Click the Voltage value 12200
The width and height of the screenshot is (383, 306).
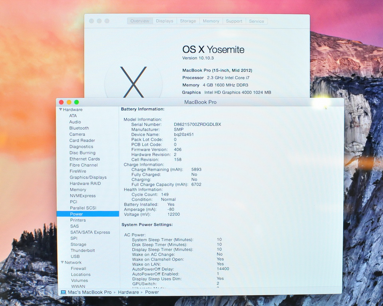click(x=174, y=214)
